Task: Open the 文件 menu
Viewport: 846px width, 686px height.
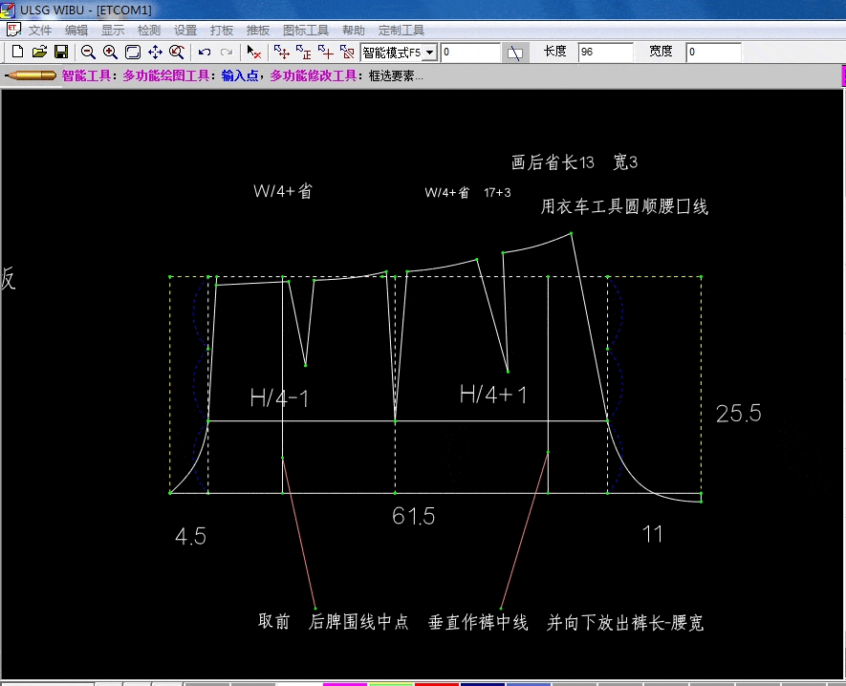Action: pyautogui.click(x=40, y=31)
